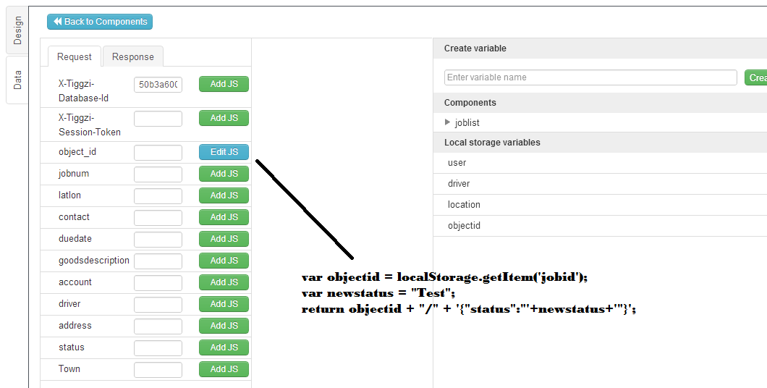Select the location local storage variable

tap(464, 205)
